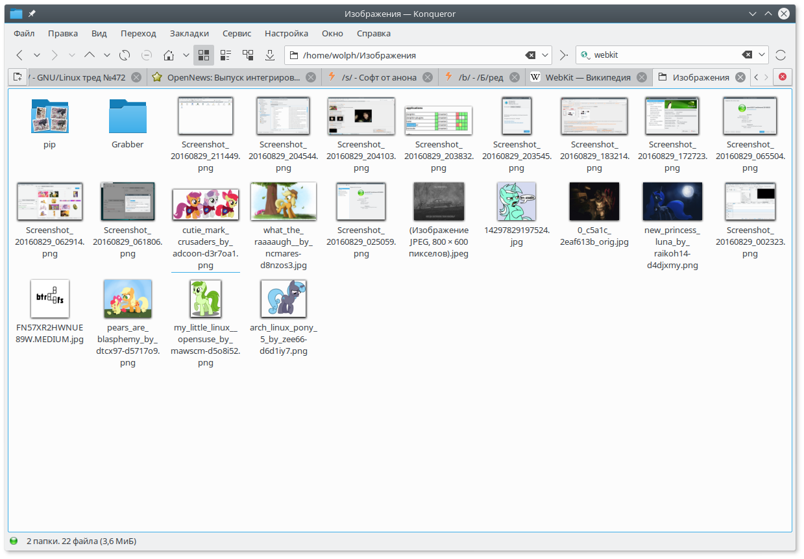
Task: Close the Изображения tab
Action: click(x=740, y=77)
